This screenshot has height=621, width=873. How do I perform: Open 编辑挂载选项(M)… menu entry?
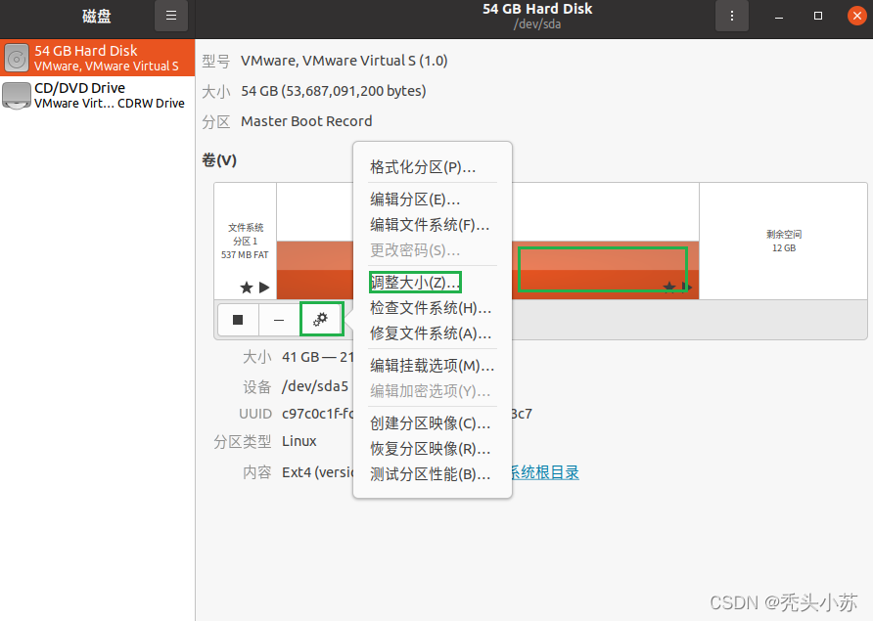pos(432,365)
